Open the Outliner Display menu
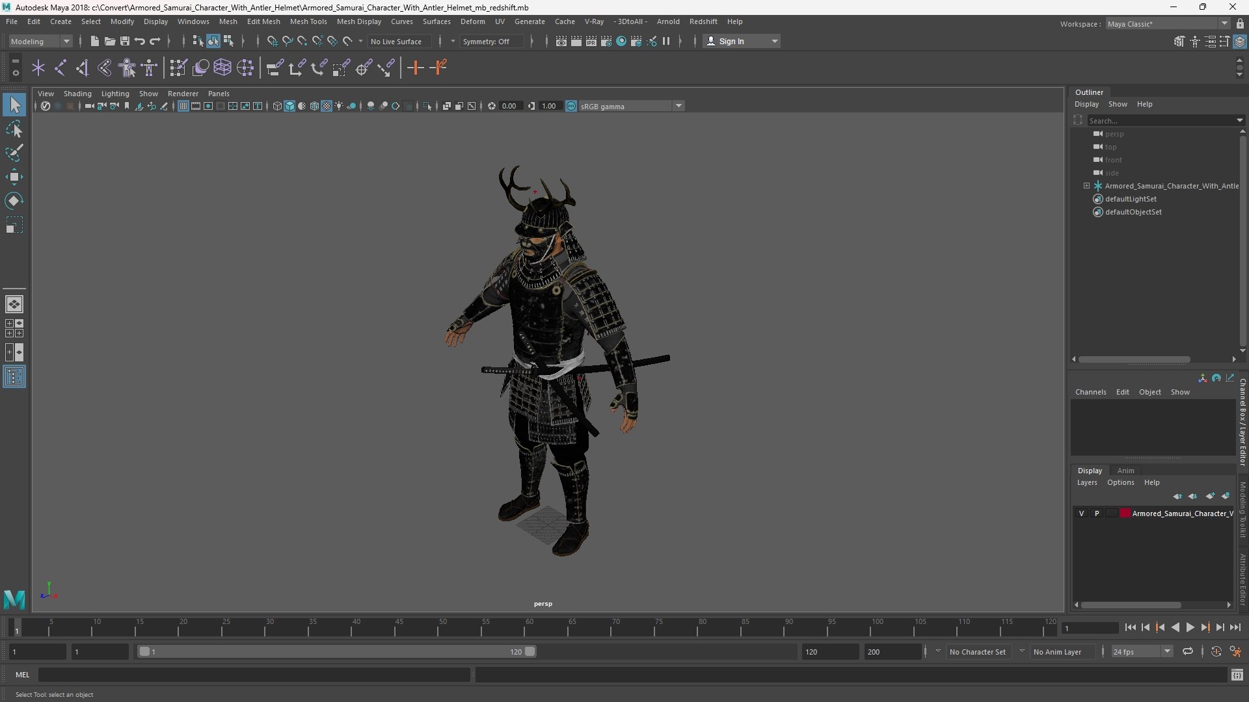1249x702 pixels. tap(1086, 104)
